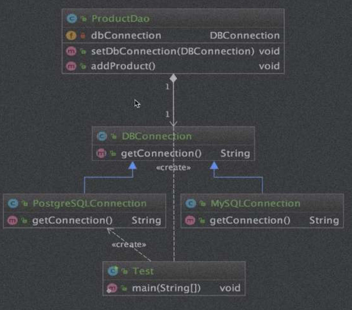Viewport: 352px width, 310px height.
Task: Click the Test class icon
Action: (x=113, y=271)
